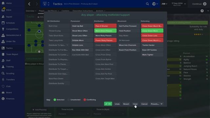The width and height of the screenshot is (210, 118).
Task: Open the Team Report icon
Action: coord(3,54)
